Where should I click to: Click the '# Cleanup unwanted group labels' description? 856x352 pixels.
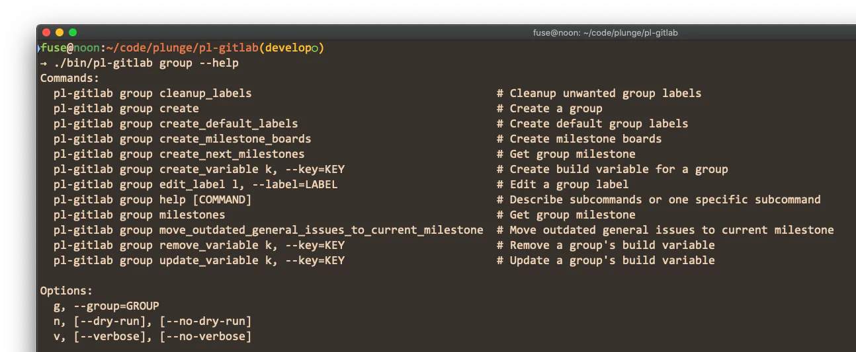coord(599,94)
